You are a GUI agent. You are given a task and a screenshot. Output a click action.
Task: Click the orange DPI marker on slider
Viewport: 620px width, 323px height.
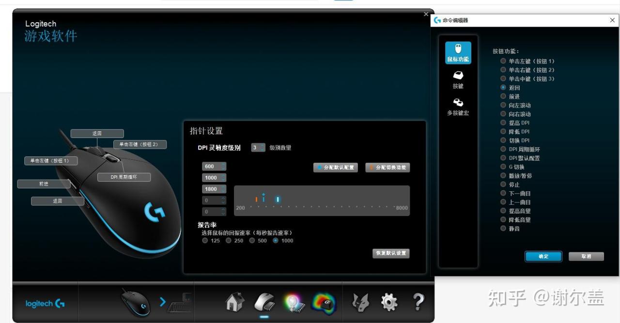256,199
